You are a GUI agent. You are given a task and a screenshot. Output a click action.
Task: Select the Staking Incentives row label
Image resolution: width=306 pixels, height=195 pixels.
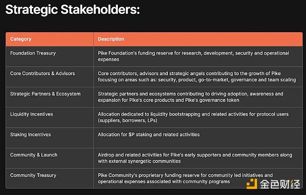click(31, 134)
